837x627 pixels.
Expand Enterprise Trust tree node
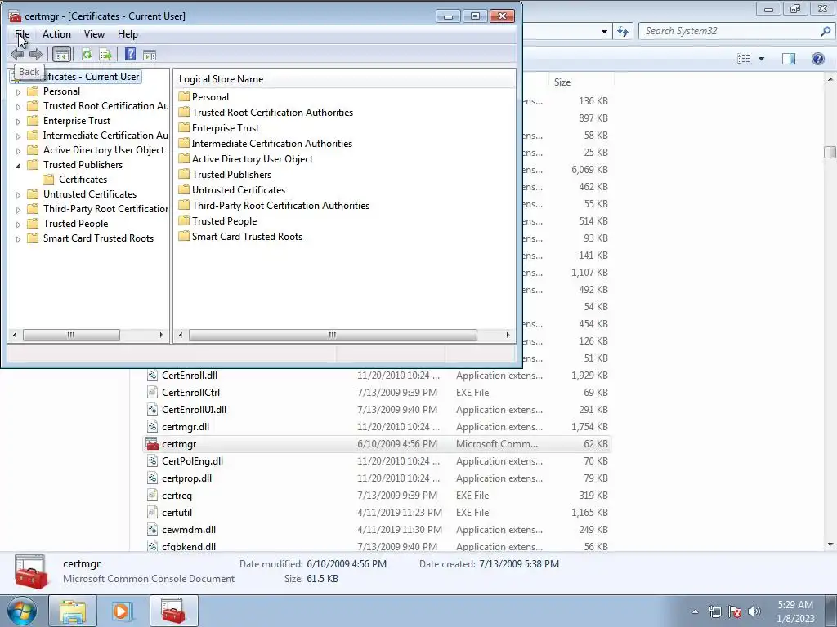[x=18, y=121]
